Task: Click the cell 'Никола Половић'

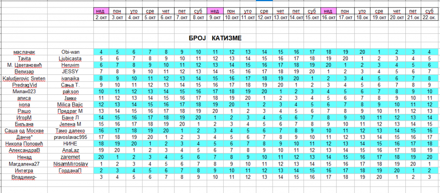Action: (x=23, y=144)
